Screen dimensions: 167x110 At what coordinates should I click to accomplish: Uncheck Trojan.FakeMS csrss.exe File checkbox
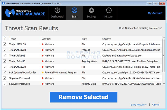coord(5,56)
